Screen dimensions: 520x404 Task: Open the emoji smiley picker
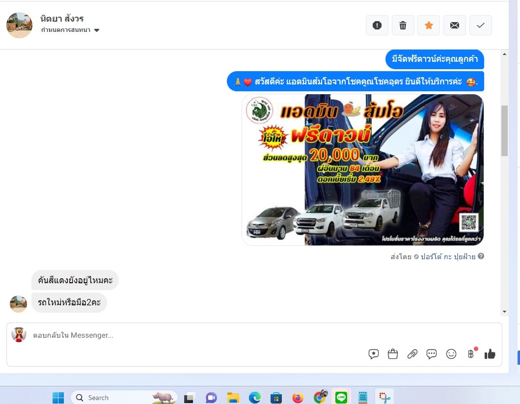451,354
